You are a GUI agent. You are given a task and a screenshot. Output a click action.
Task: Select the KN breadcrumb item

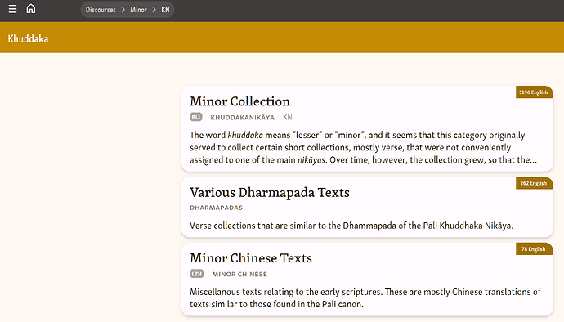click(x=165, y=10)
